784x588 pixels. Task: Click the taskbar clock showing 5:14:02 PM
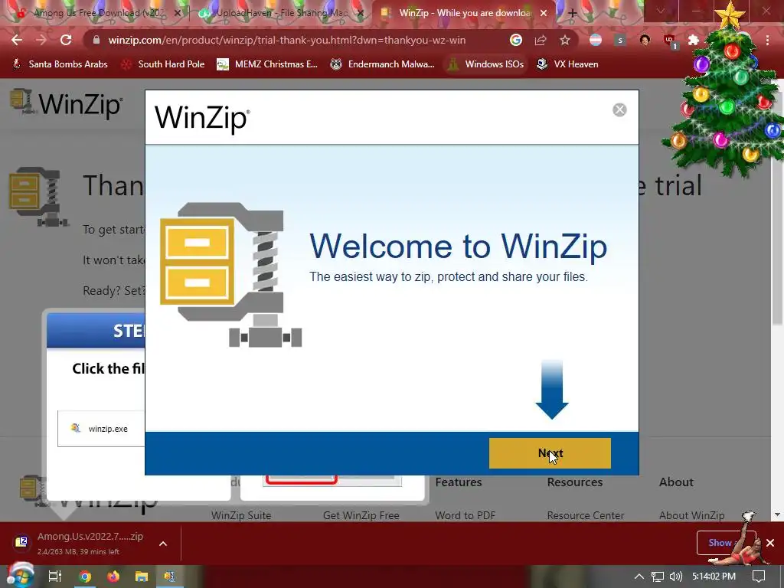tap(714, 577)
